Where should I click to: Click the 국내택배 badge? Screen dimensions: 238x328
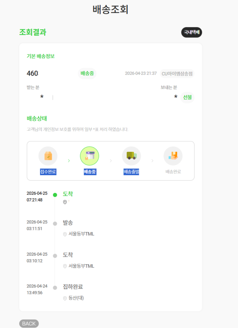tap(192, 32)
